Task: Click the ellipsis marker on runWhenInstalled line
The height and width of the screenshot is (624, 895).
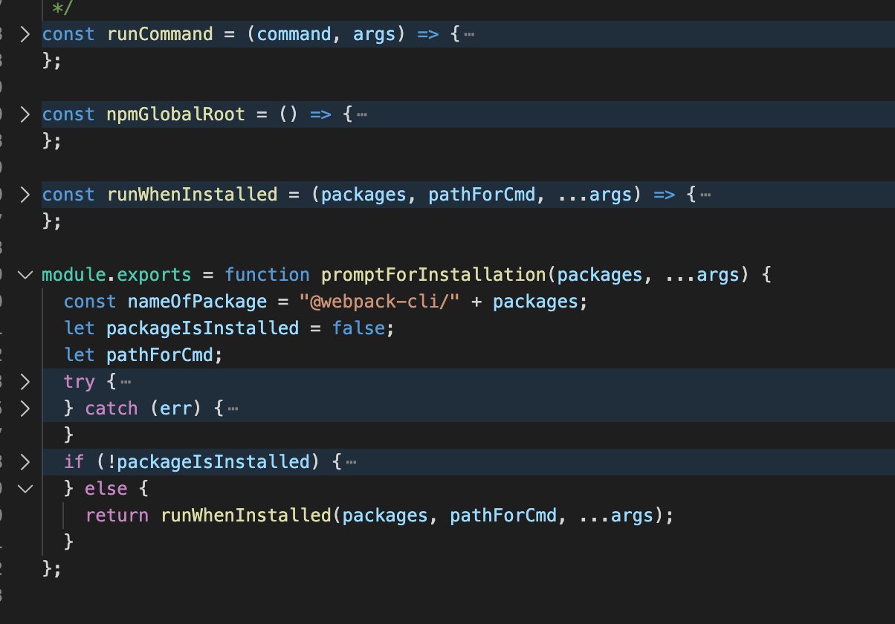Action: pyautogui.click(x=705, y=195)
